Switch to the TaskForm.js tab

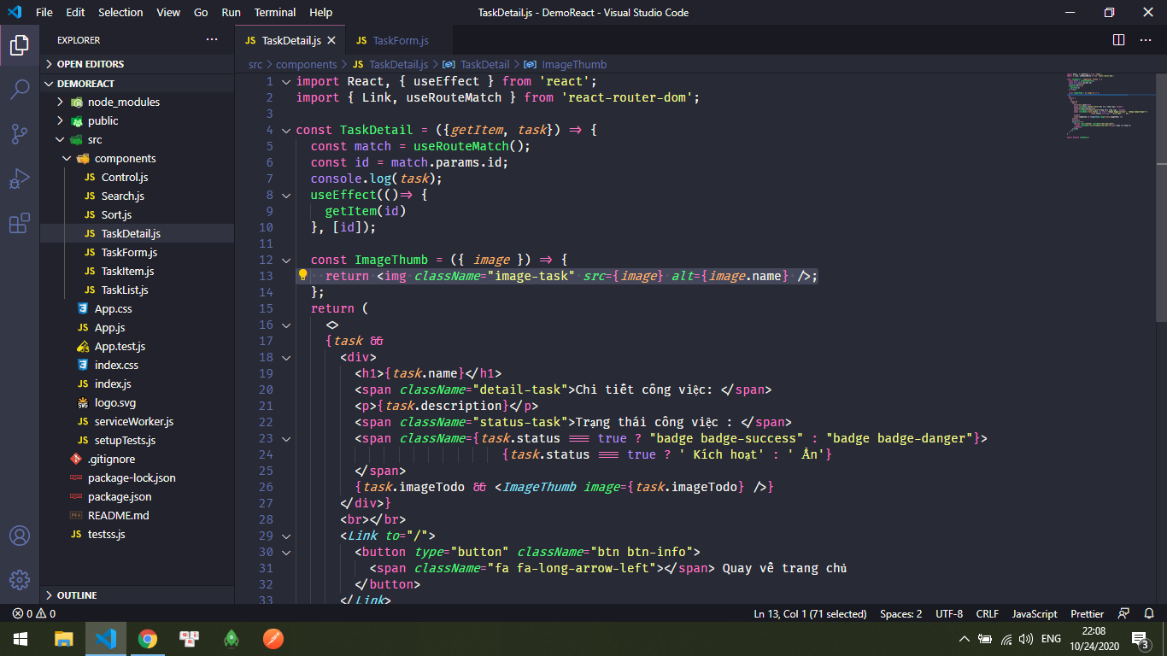(x=400, y=40)
